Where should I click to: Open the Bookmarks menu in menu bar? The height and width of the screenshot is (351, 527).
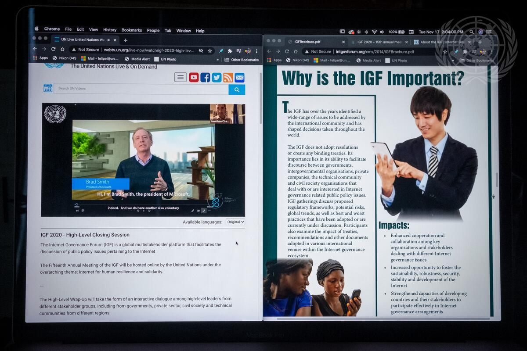tap(131, 30)
